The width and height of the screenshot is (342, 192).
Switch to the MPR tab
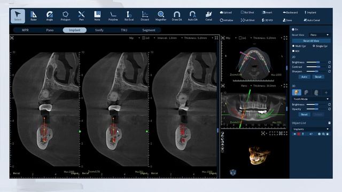25,30
